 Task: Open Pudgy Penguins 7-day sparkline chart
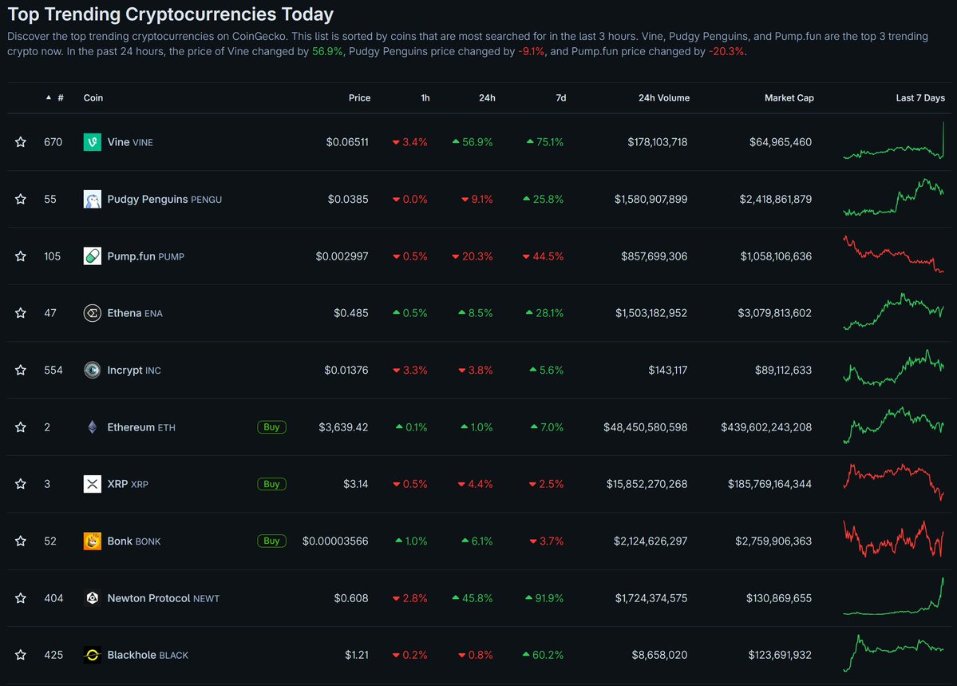pyautogui.click(x=893, y=197)
